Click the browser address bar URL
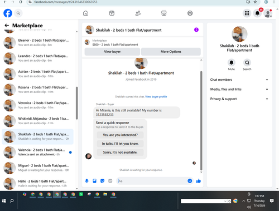 pyautogui.click(x=66, y=2)
